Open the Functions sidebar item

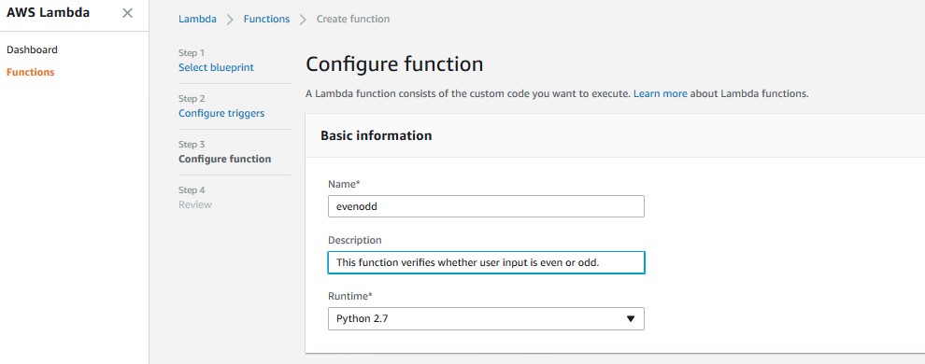pyautogui.click(x=30, y=72)
